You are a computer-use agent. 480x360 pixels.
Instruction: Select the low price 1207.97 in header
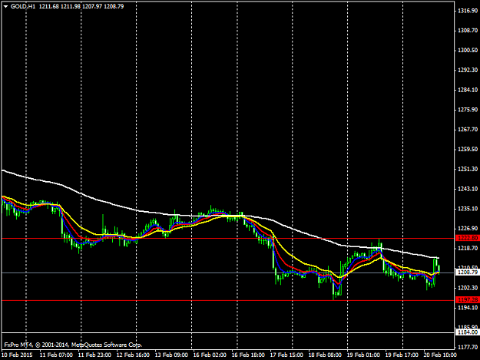pyautogui.click(x=92, y=6)
